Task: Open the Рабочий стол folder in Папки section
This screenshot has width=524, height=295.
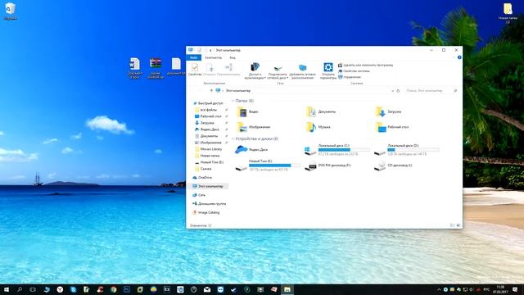Action: coord(392,127)
